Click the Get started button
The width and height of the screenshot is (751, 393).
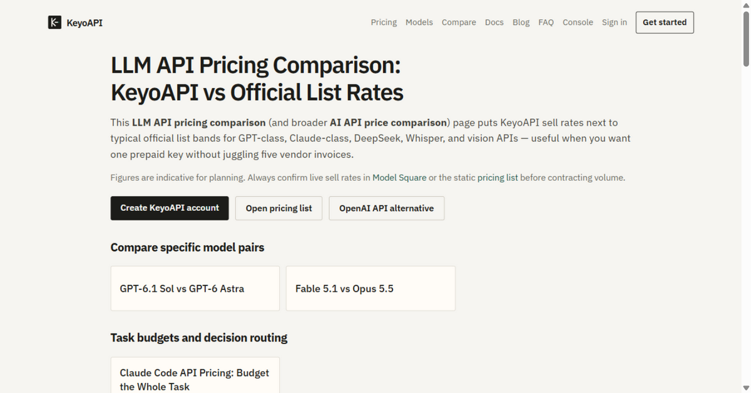click(x=665, y=23)
